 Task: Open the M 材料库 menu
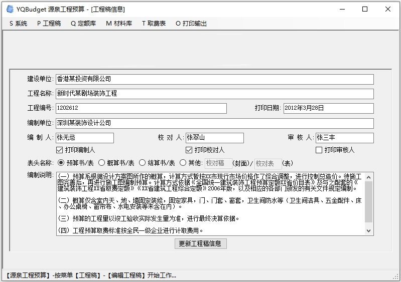(x=119, y=24)
